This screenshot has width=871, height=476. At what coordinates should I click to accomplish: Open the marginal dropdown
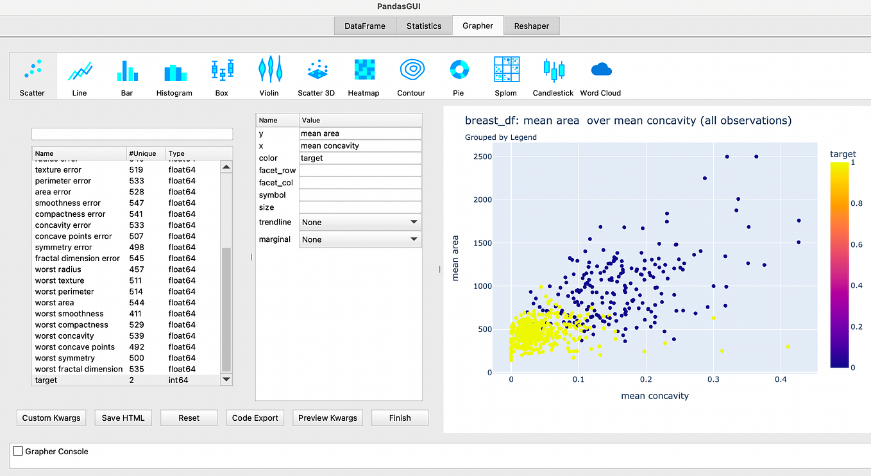(360, 239)
